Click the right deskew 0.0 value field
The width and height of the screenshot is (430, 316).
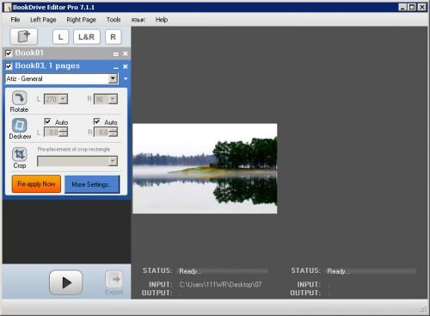tap(102, 133)
